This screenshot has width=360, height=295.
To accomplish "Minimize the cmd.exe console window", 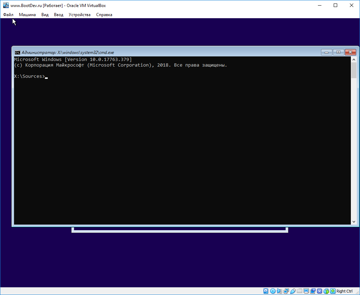I will (x=326, y=52).
